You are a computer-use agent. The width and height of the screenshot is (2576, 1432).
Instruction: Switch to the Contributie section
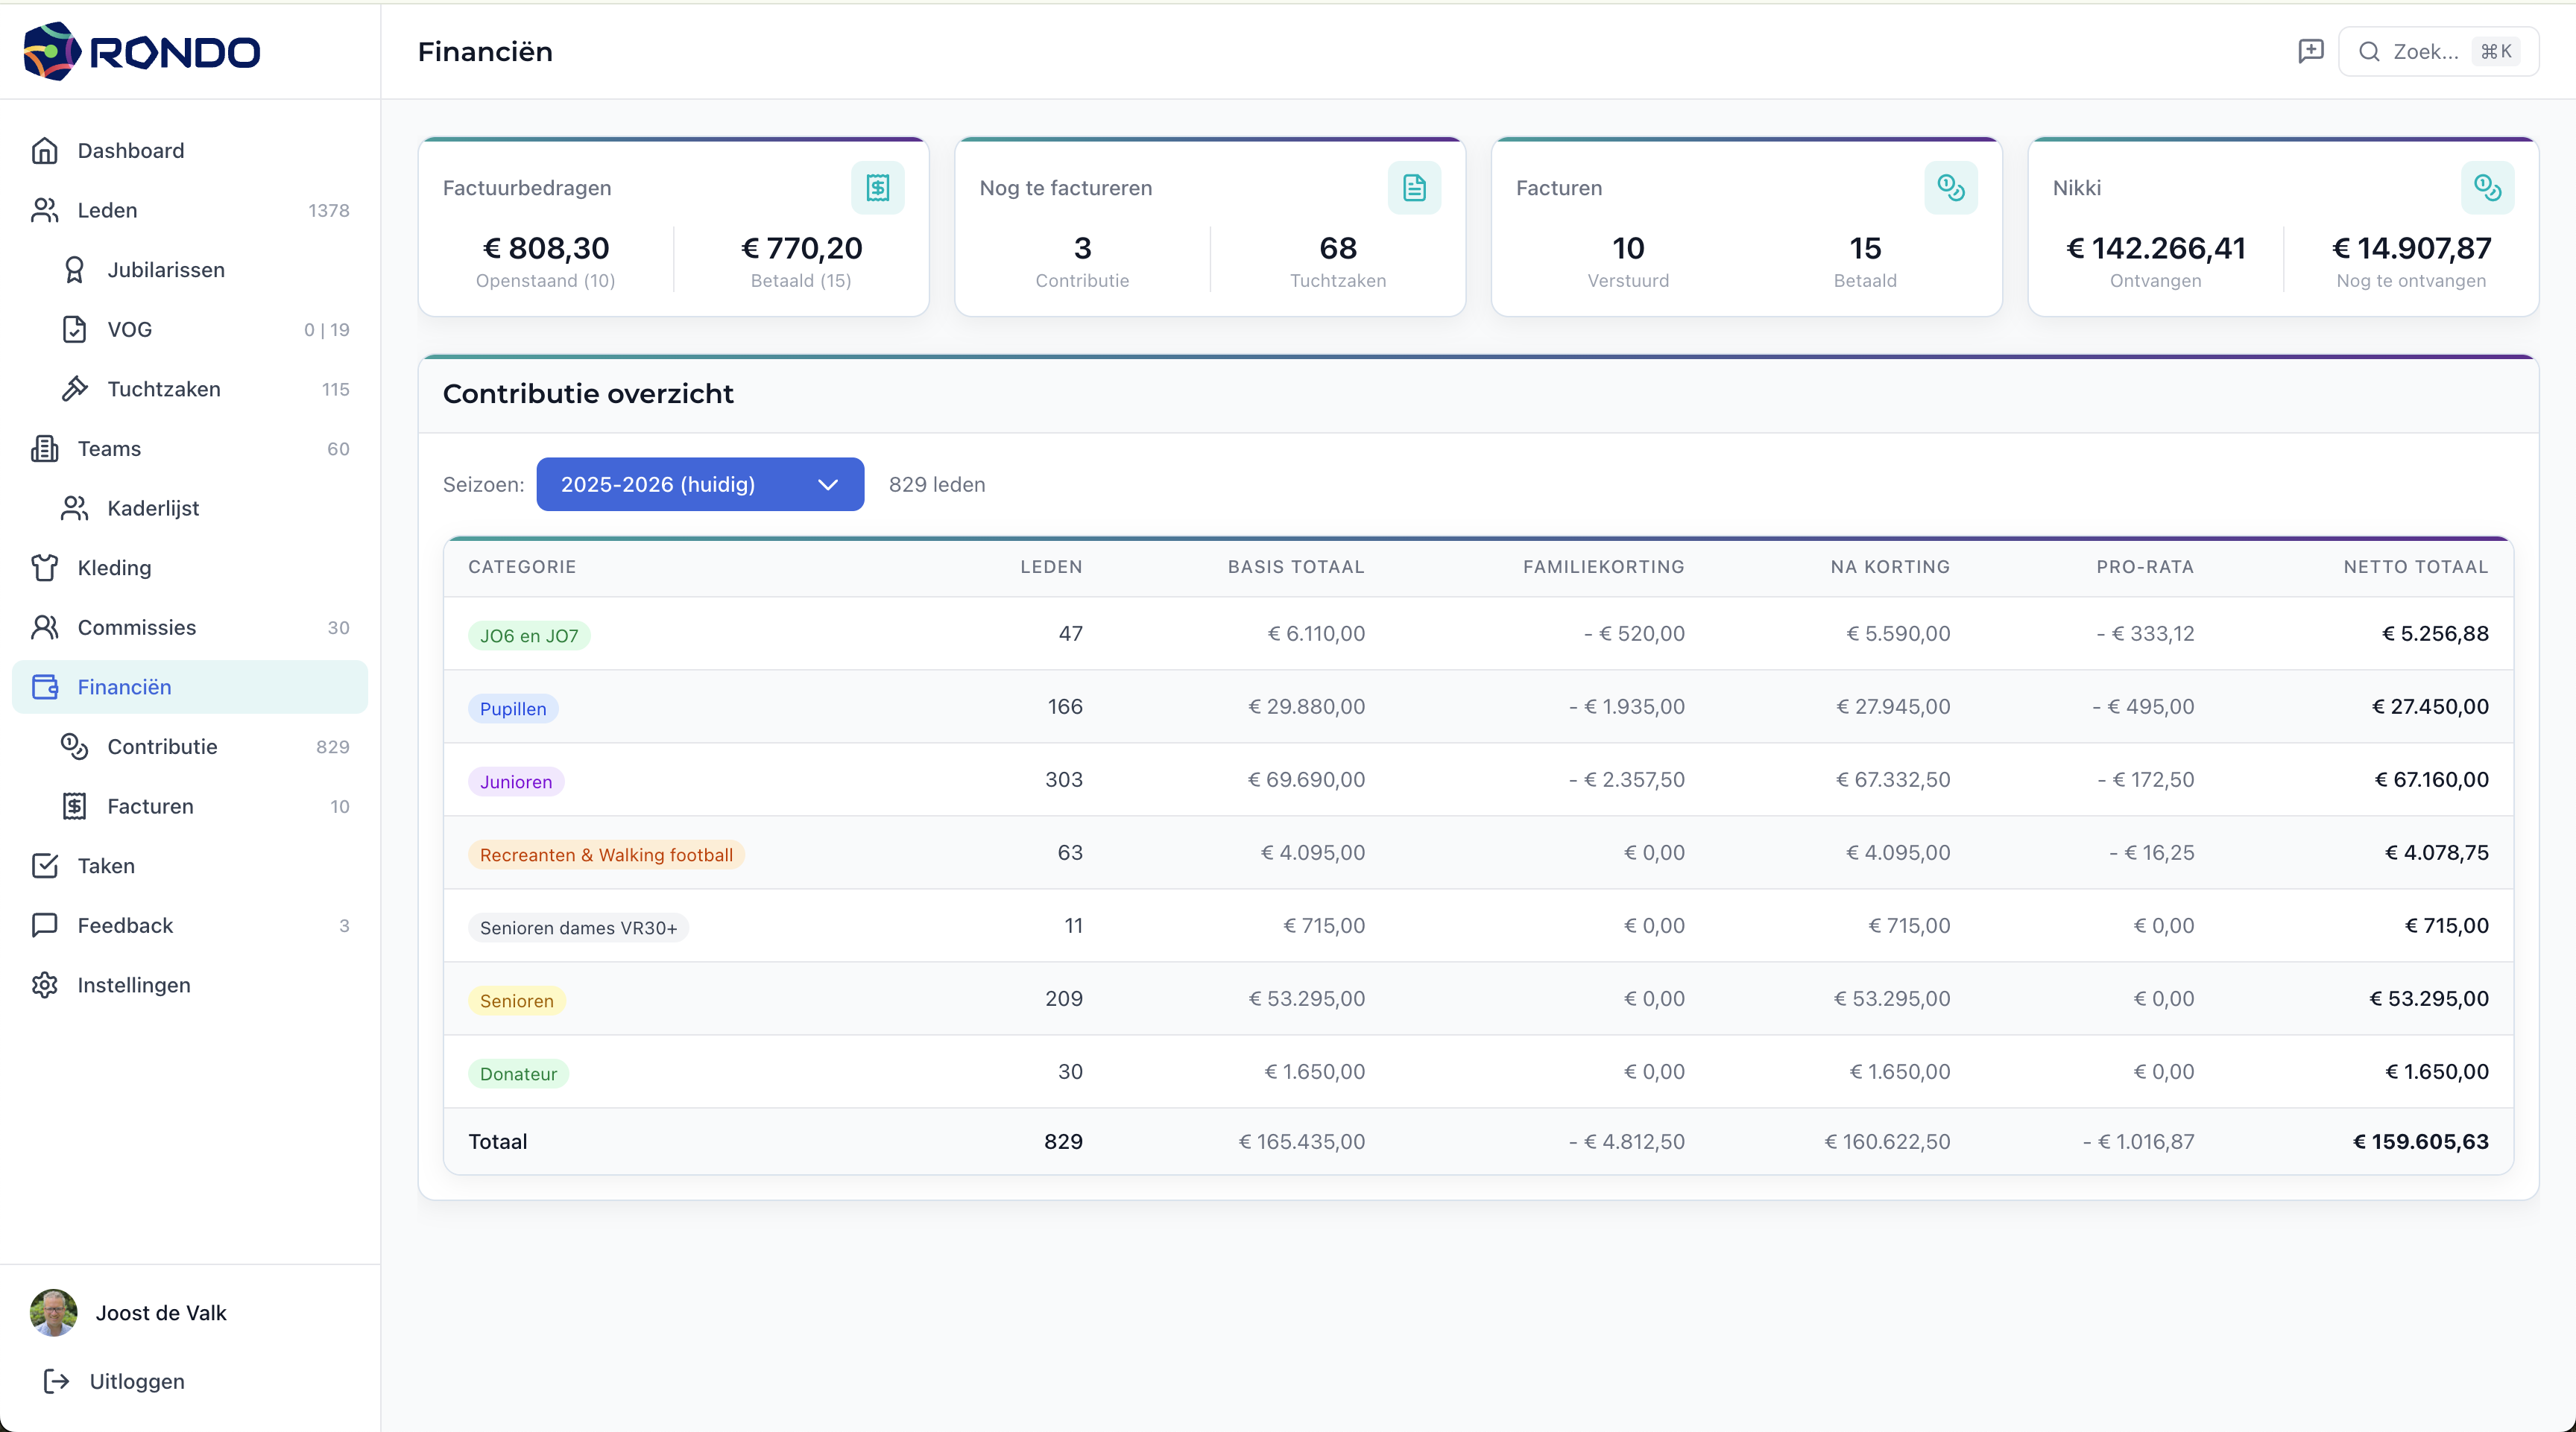coord(163,747)
